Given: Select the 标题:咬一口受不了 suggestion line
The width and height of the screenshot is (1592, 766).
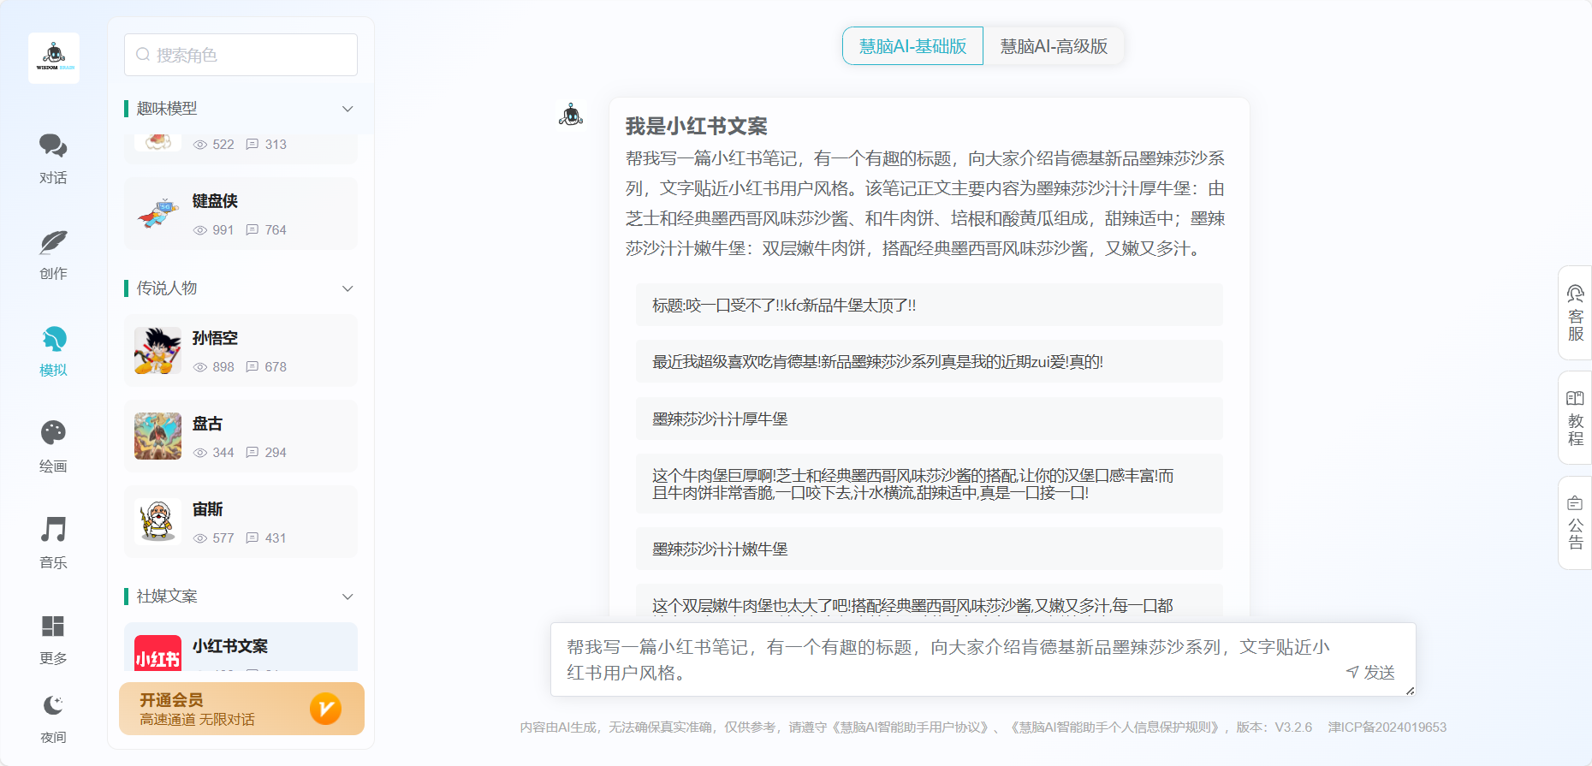Looking at the screenshot, I should tap(930, 306).
